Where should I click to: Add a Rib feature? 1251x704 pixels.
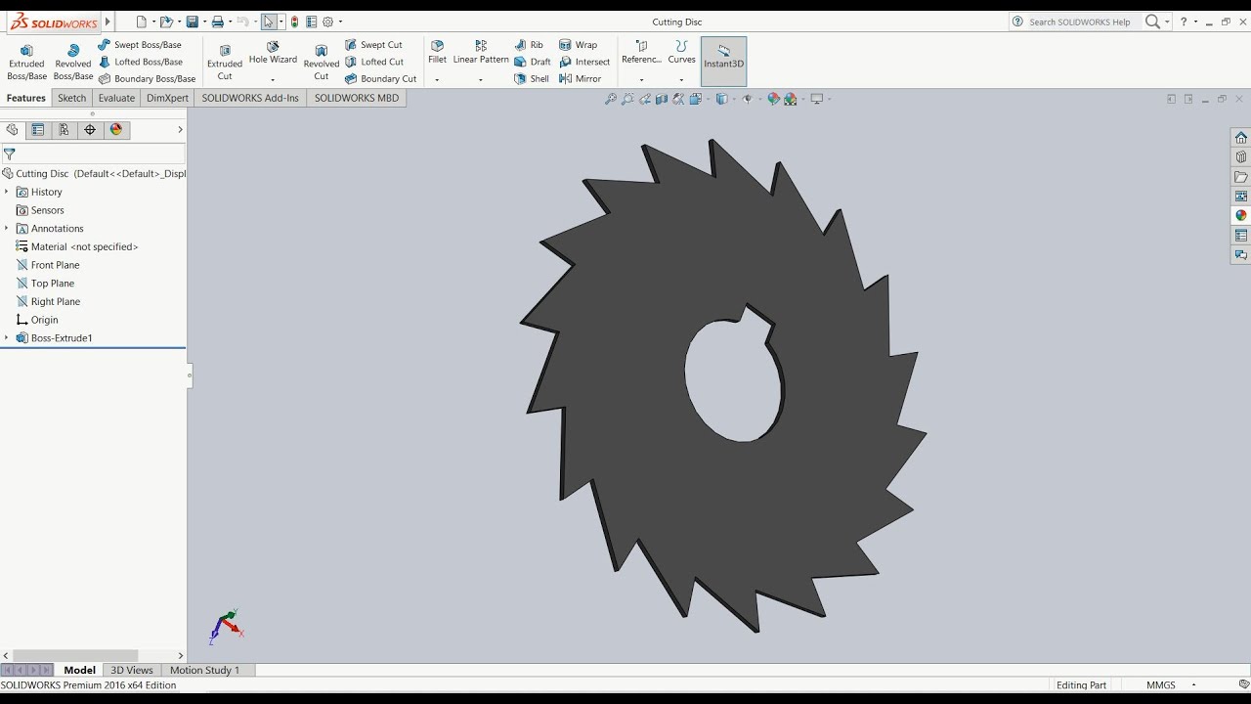click(x=529, y=45)
